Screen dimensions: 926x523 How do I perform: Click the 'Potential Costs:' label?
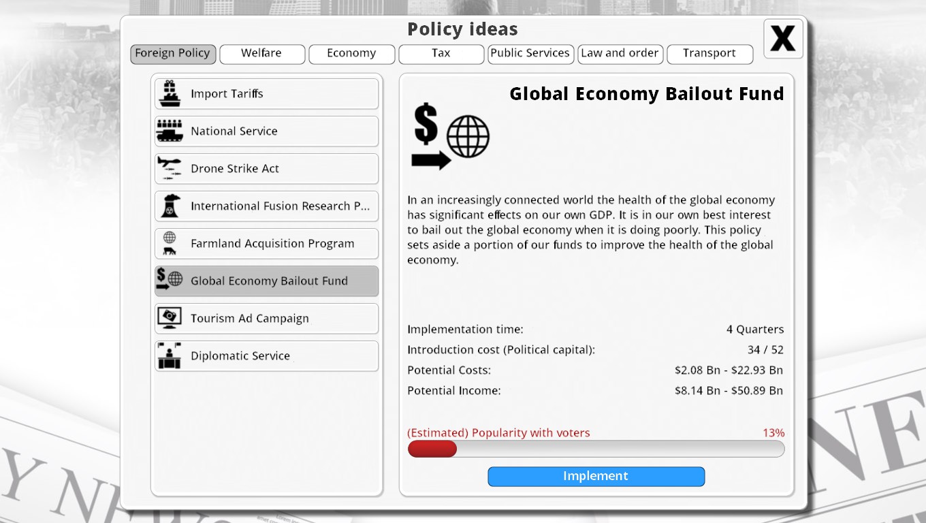[x=449, y=370]
